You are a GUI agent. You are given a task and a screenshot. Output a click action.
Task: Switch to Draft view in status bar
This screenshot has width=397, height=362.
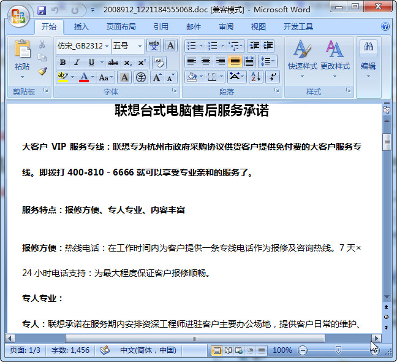(261, 350)
